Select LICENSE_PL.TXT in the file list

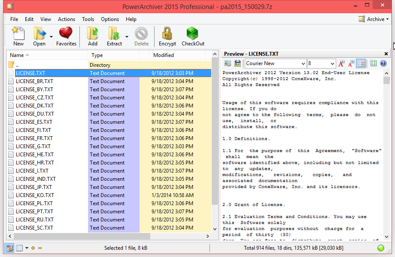click(x=34, y=203)
